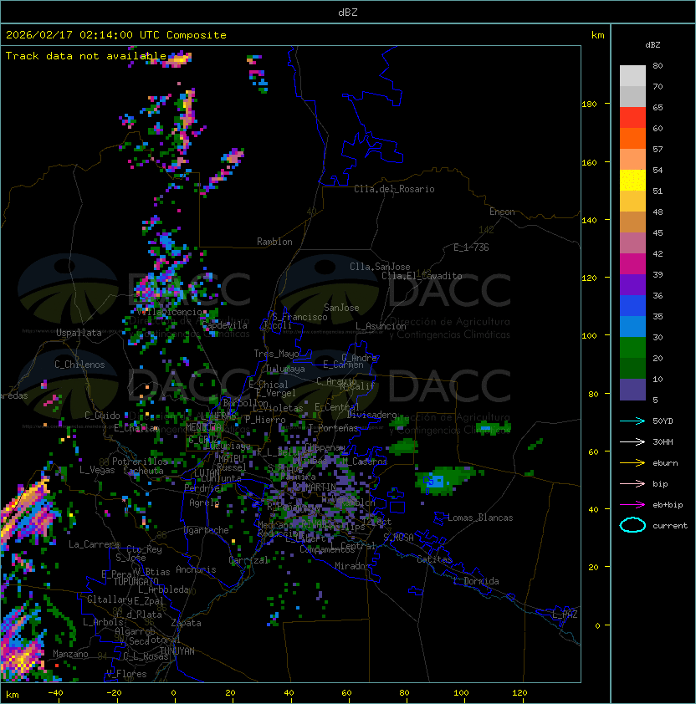This screenshot has height=704, width=696.
Task: Click the 'L_Dormida' map label
Action: tap(476, 581)
